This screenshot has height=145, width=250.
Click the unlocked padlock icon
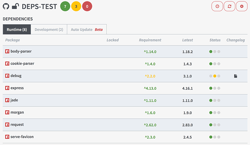click(x=15, y=6)
